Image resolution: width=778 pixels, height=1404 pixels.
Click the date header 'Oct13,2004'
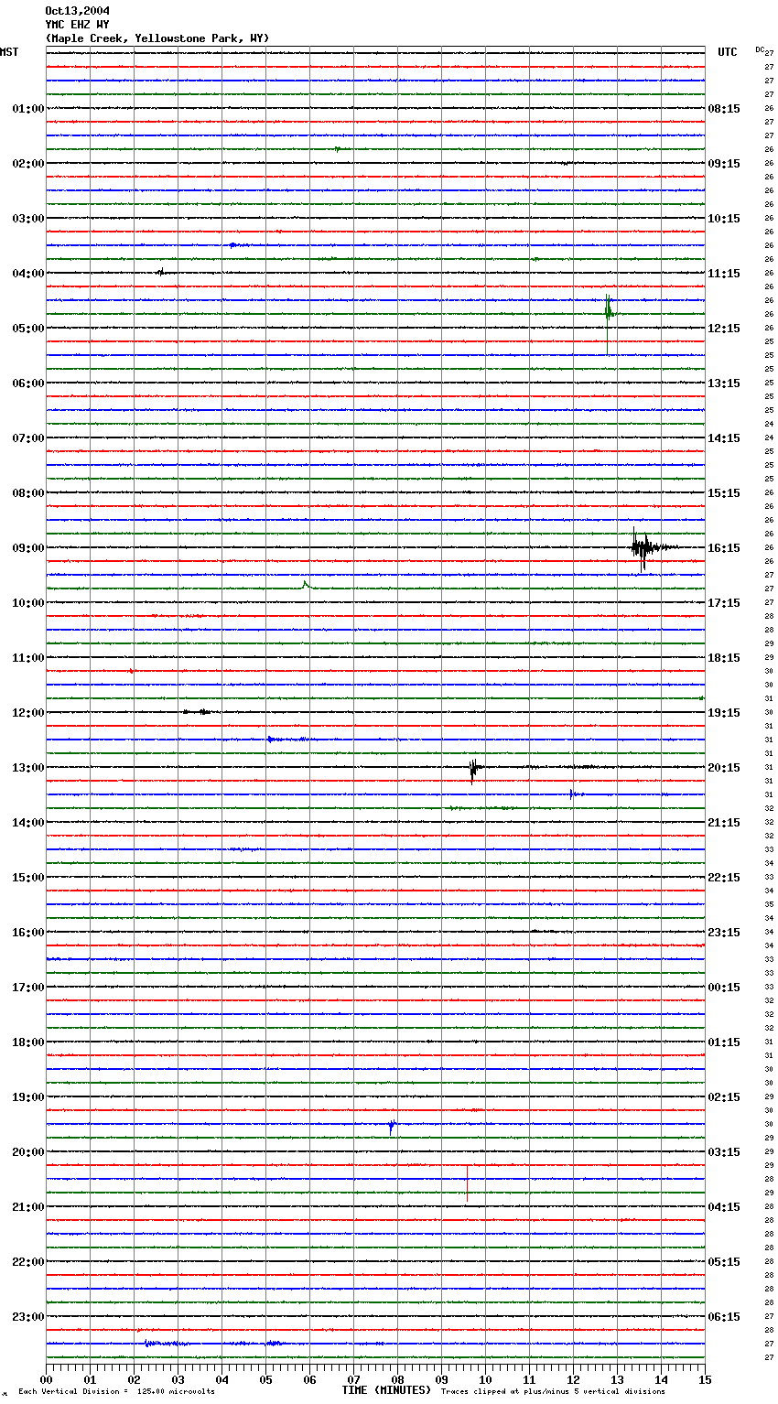(x=78, y=11)
